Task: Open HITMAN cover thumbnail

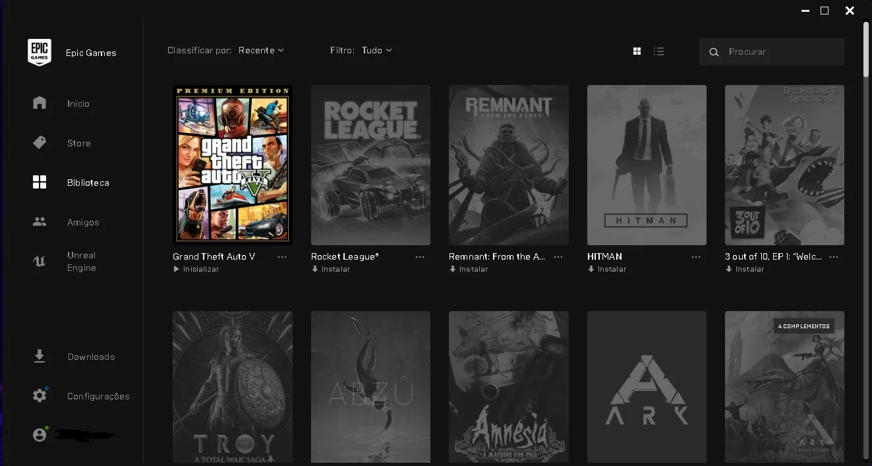Action: click(x=647, y=165)
